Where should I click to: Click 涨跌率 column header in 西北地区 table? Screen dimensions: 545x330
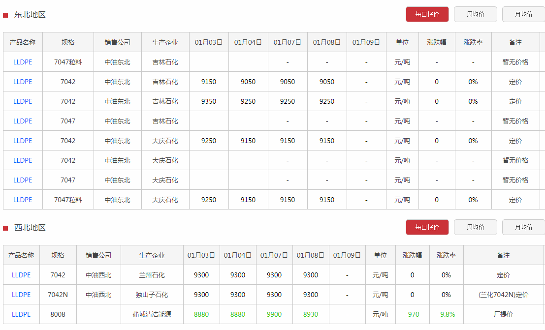[446, 255]
